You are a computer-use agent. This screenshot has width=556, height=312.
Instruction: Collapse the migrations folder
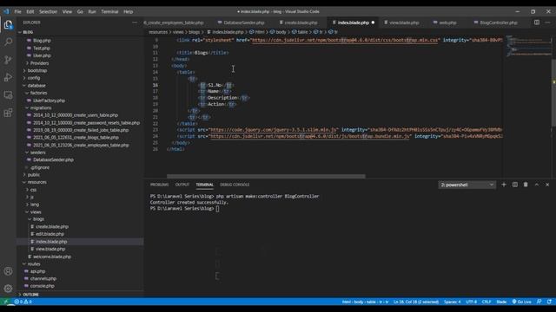[41, 107]
